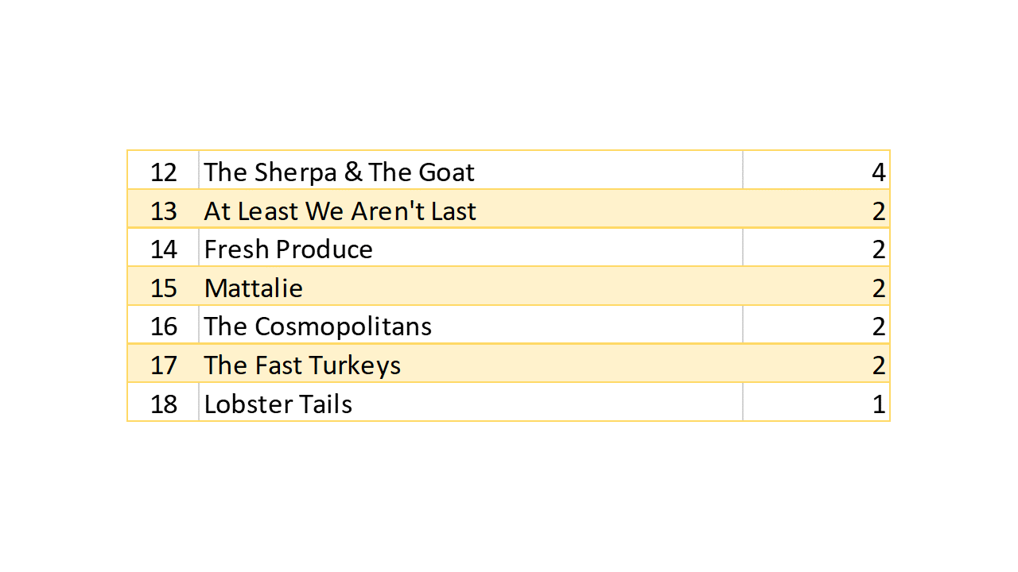1018x572 pixels.
Task: Select the Mattalie team cell
Action: point(254,288)
